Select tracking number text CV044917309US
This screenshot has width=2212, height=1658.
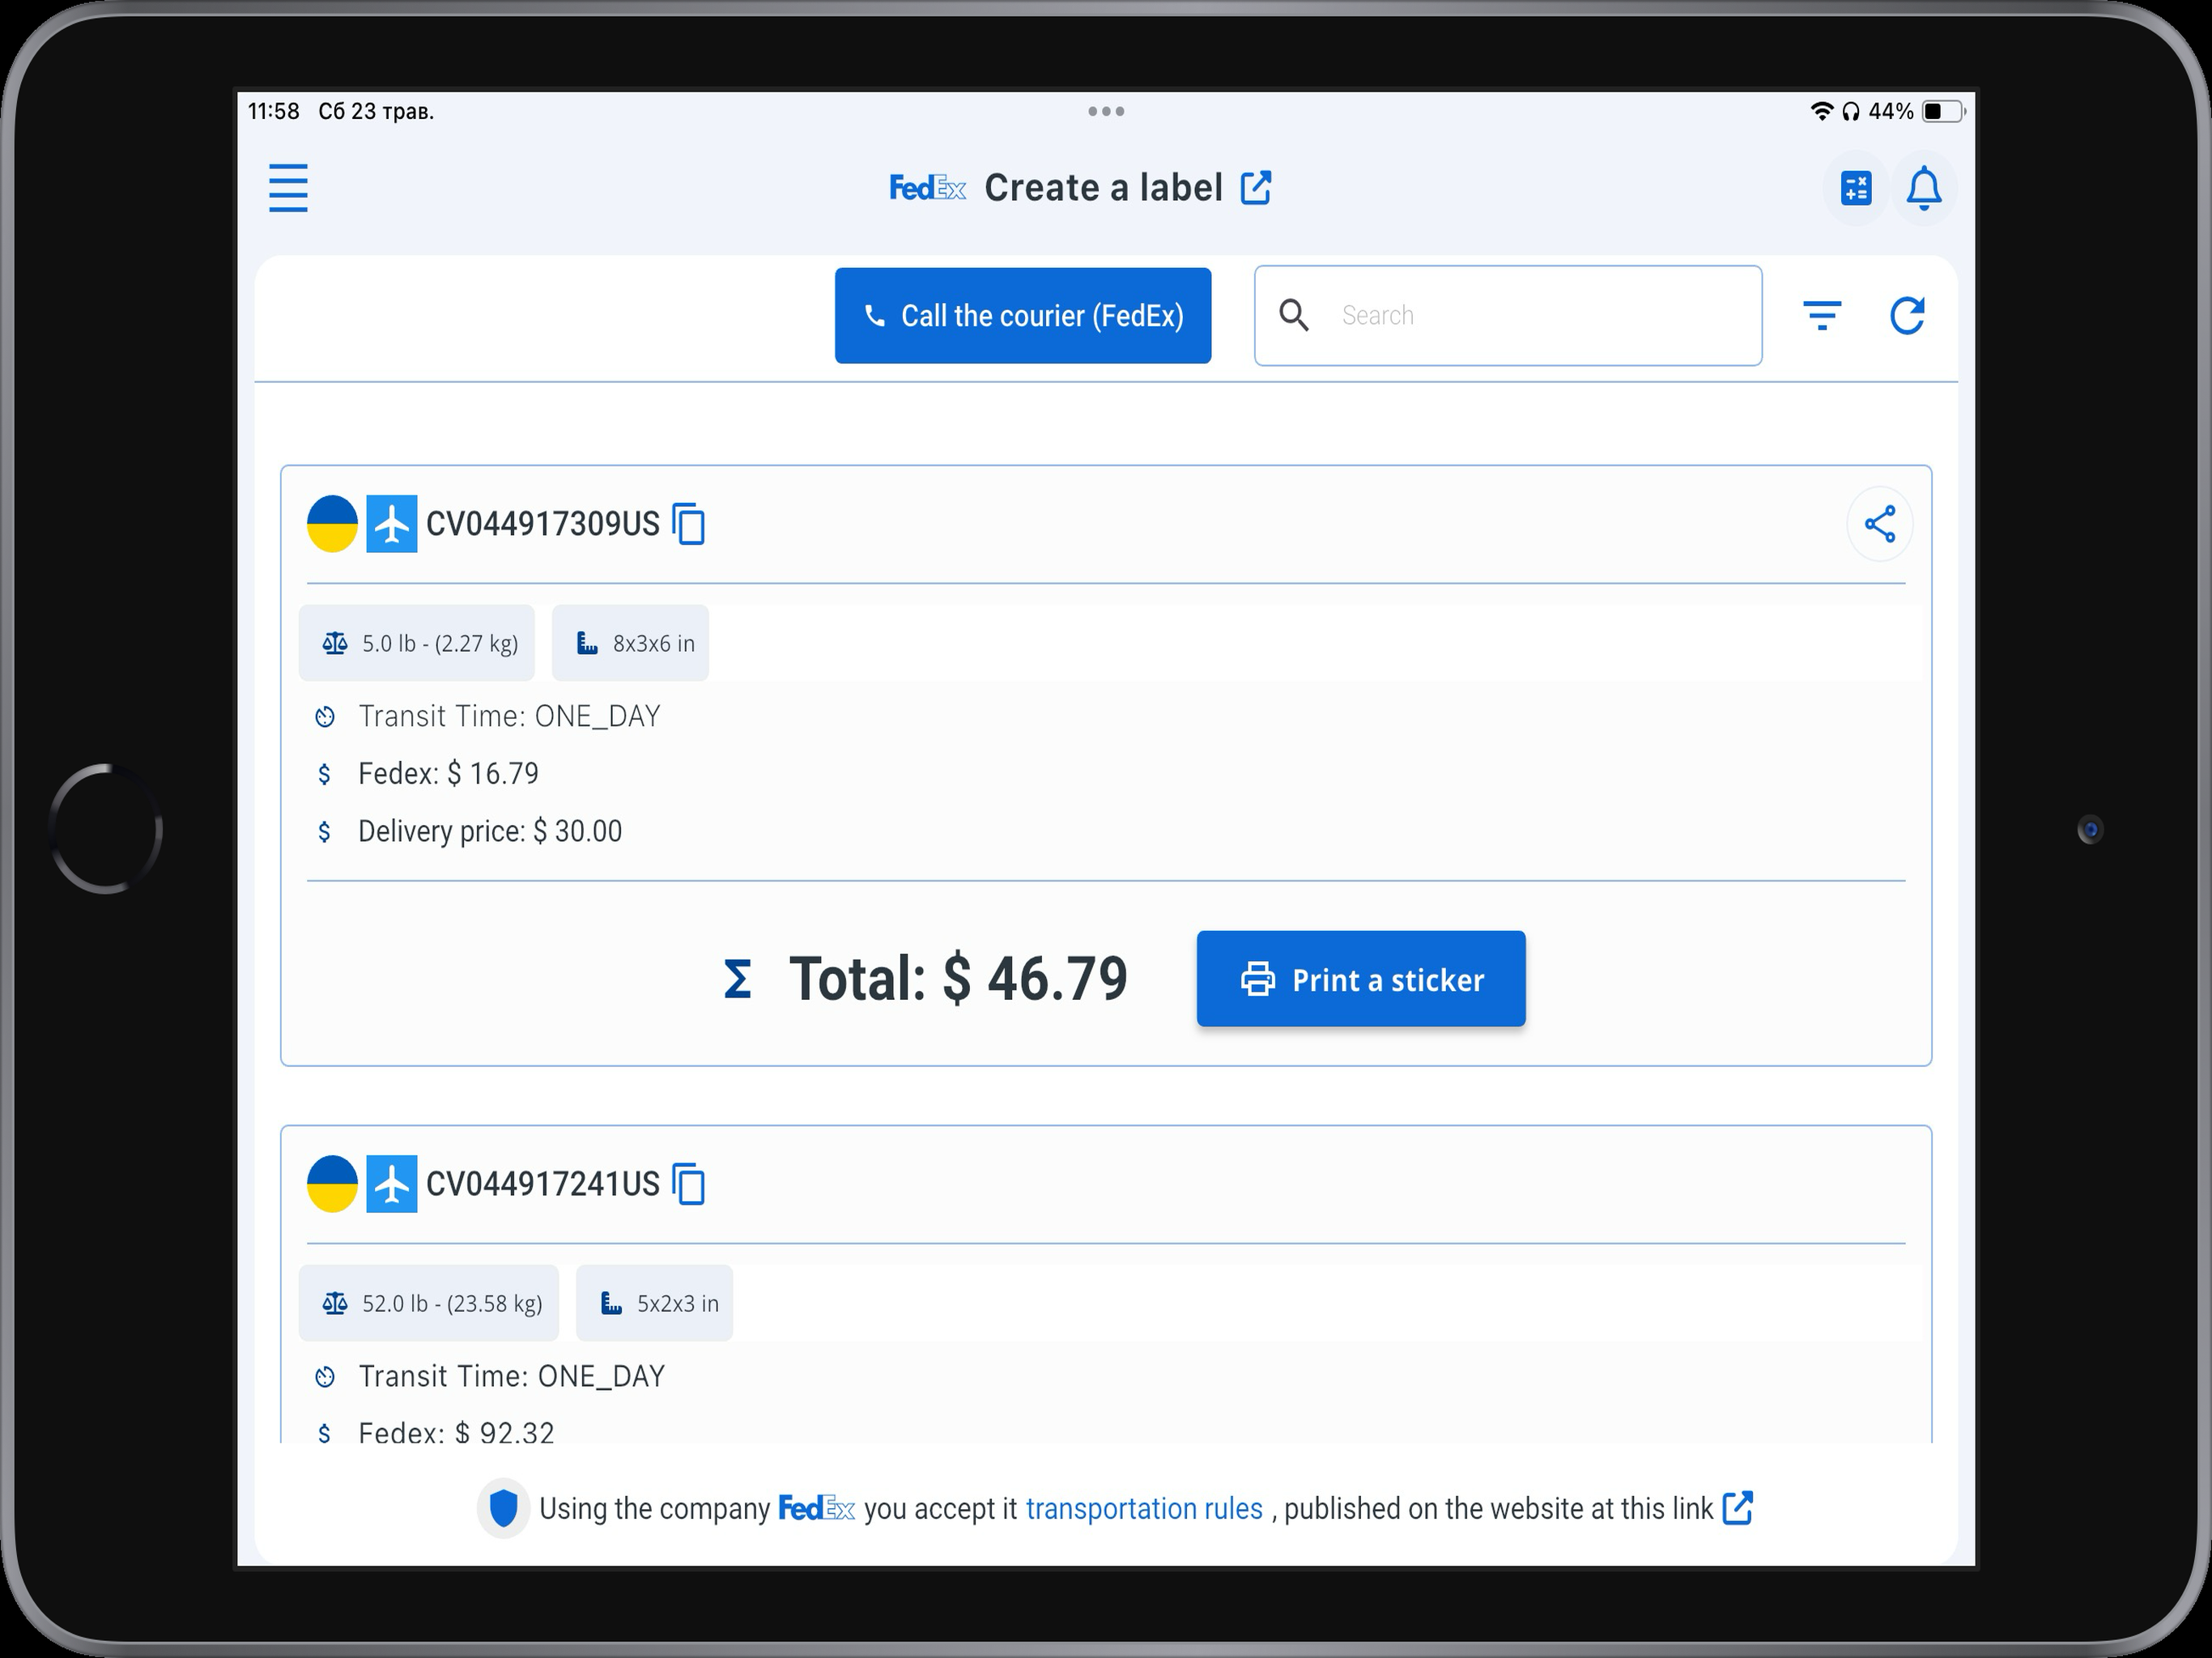click(x=543, y=524)
